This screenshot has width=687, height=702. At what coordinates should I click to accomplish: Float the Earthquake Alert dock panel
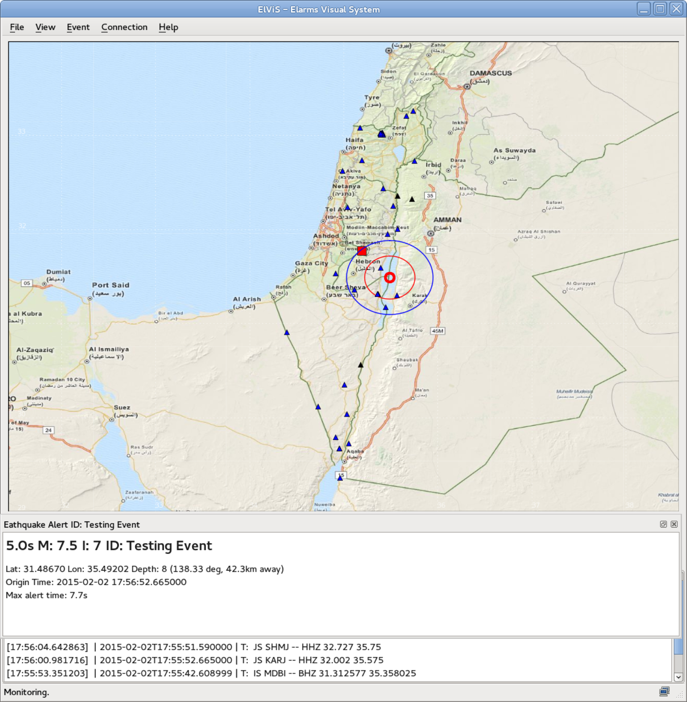pos(663,524)
